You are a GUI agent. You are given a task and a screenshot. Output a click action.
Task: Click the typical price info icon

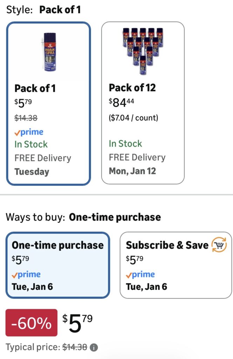pyautogui.click(x=94, y=347)
